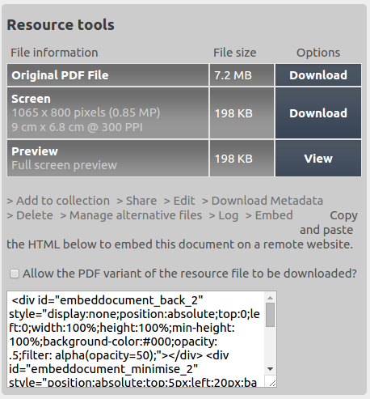
Task: Click the embed code scrollbar thumb
Action: coord(271,315)
